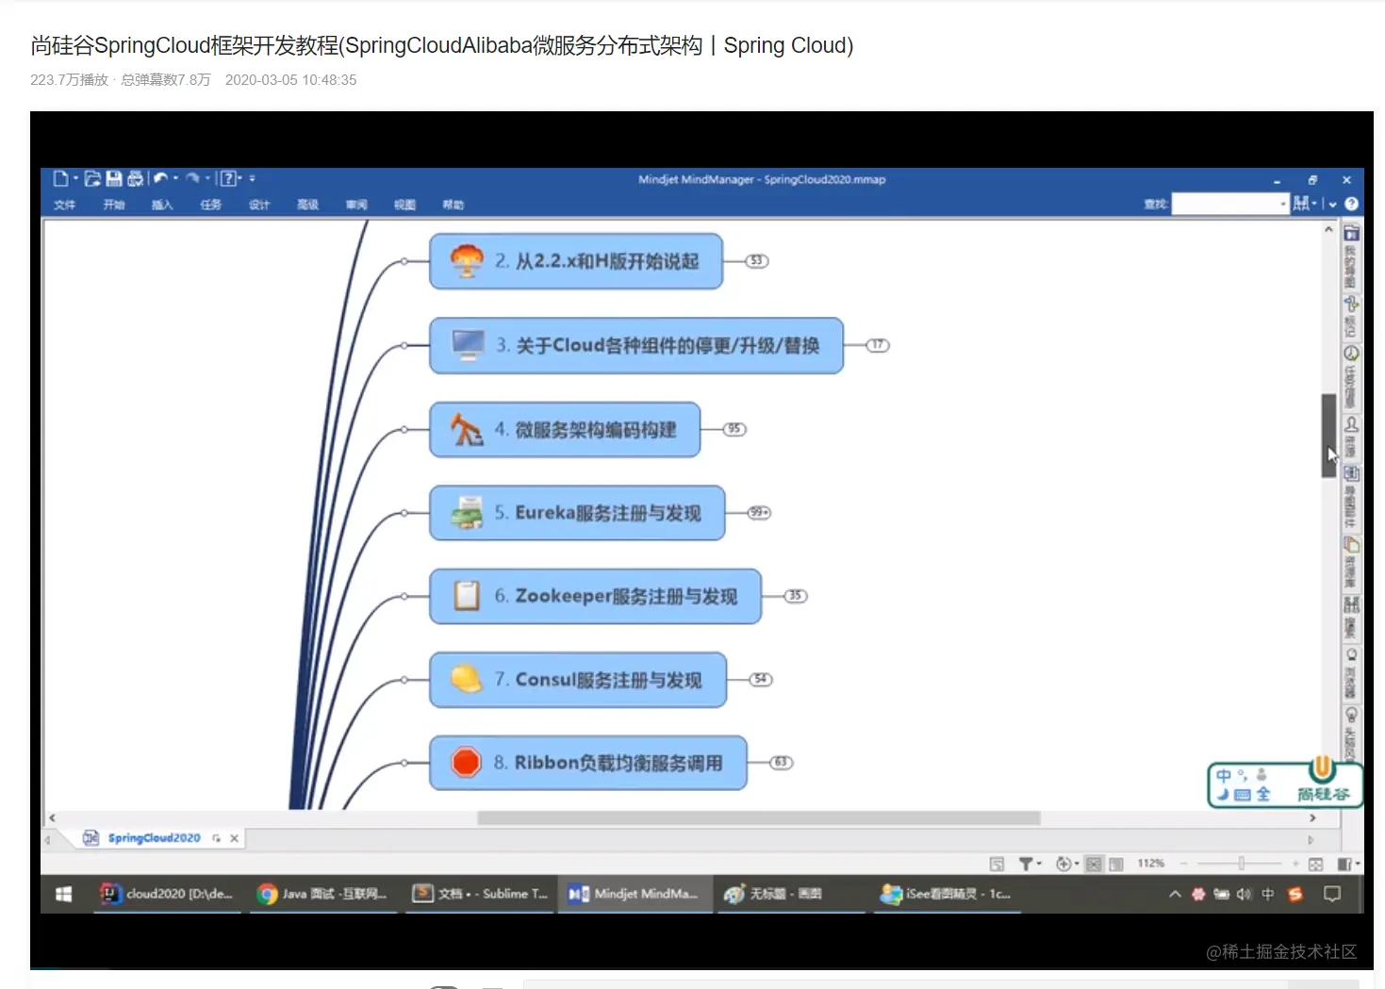The height and width of the screenshot is (989, 1385).
Task: Expand the 99+ badge on Eureka topic
Action: (759, 513)
